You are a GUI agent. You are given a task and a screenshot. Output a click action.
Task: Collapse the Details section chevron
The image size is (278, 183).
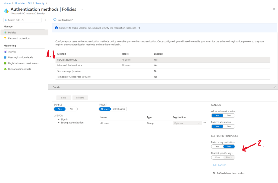pos(274,87)
